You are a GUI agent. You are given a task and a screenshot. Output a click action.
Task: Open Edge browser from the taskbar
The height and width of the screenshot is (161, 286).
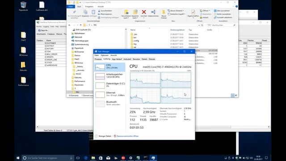pos(86,158)
